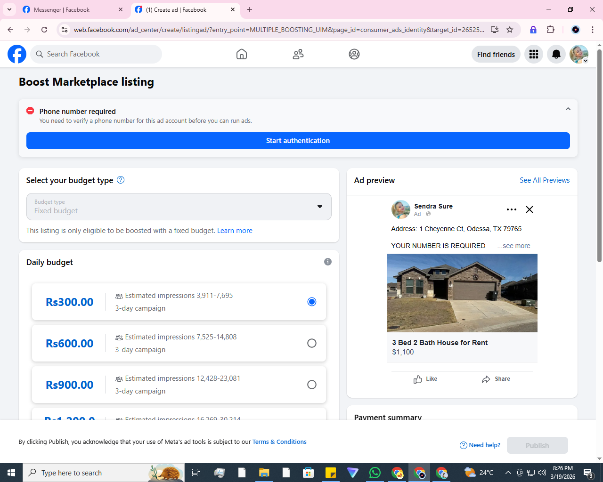
Task: Click the browser address bar URL
Action: pos(279,30)
